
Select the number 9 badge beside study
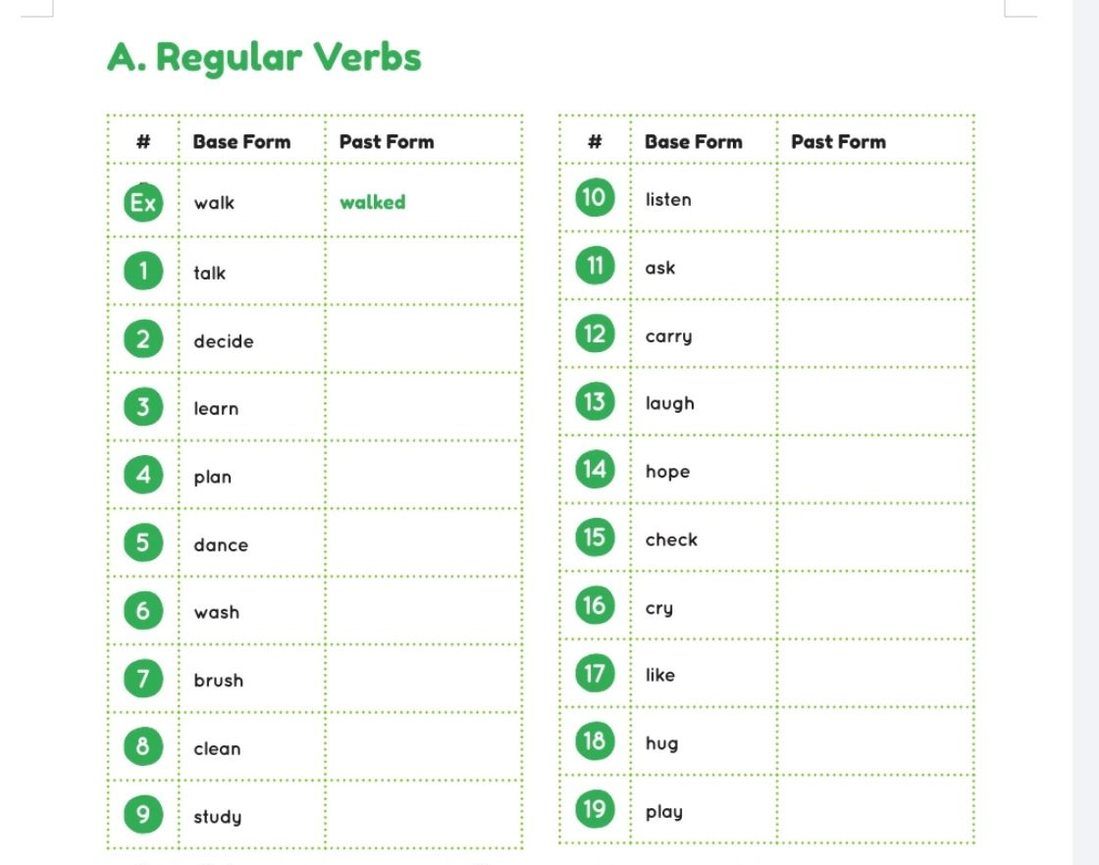point(143,815)
